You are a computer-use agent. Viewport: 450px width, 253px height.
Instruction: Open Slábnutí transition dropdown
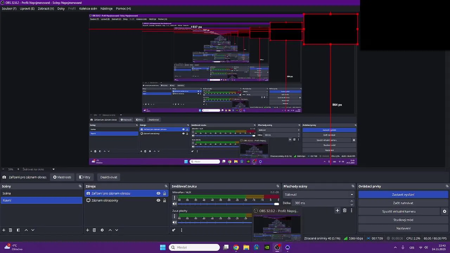[x=319, y=195]
